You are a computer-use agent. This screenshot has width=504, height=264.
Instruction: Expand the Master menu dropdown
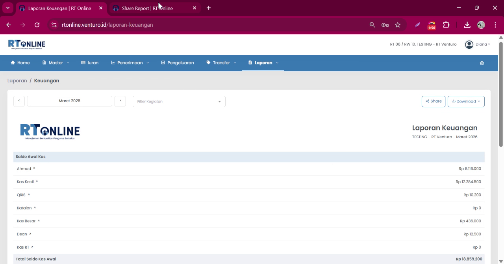[x=56, y=63]
